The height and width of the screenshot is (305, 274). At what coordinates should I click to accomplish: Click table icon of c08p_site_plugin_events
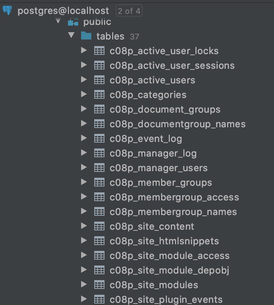pyautogui.click(x=99, y=299)
